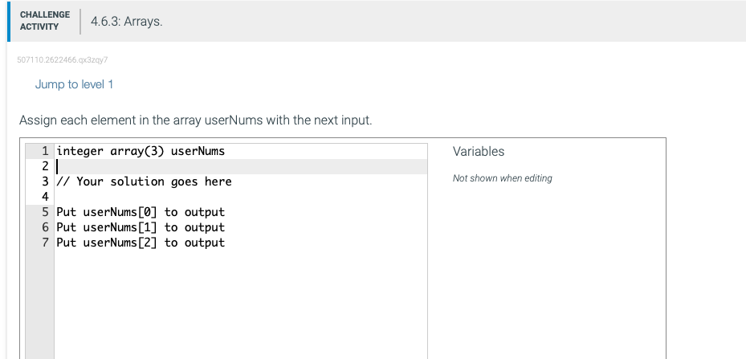Open the Jump to level 1 link
Viewport: 746px width, 359px height.
pyautogui.click(x=74, y=84)
